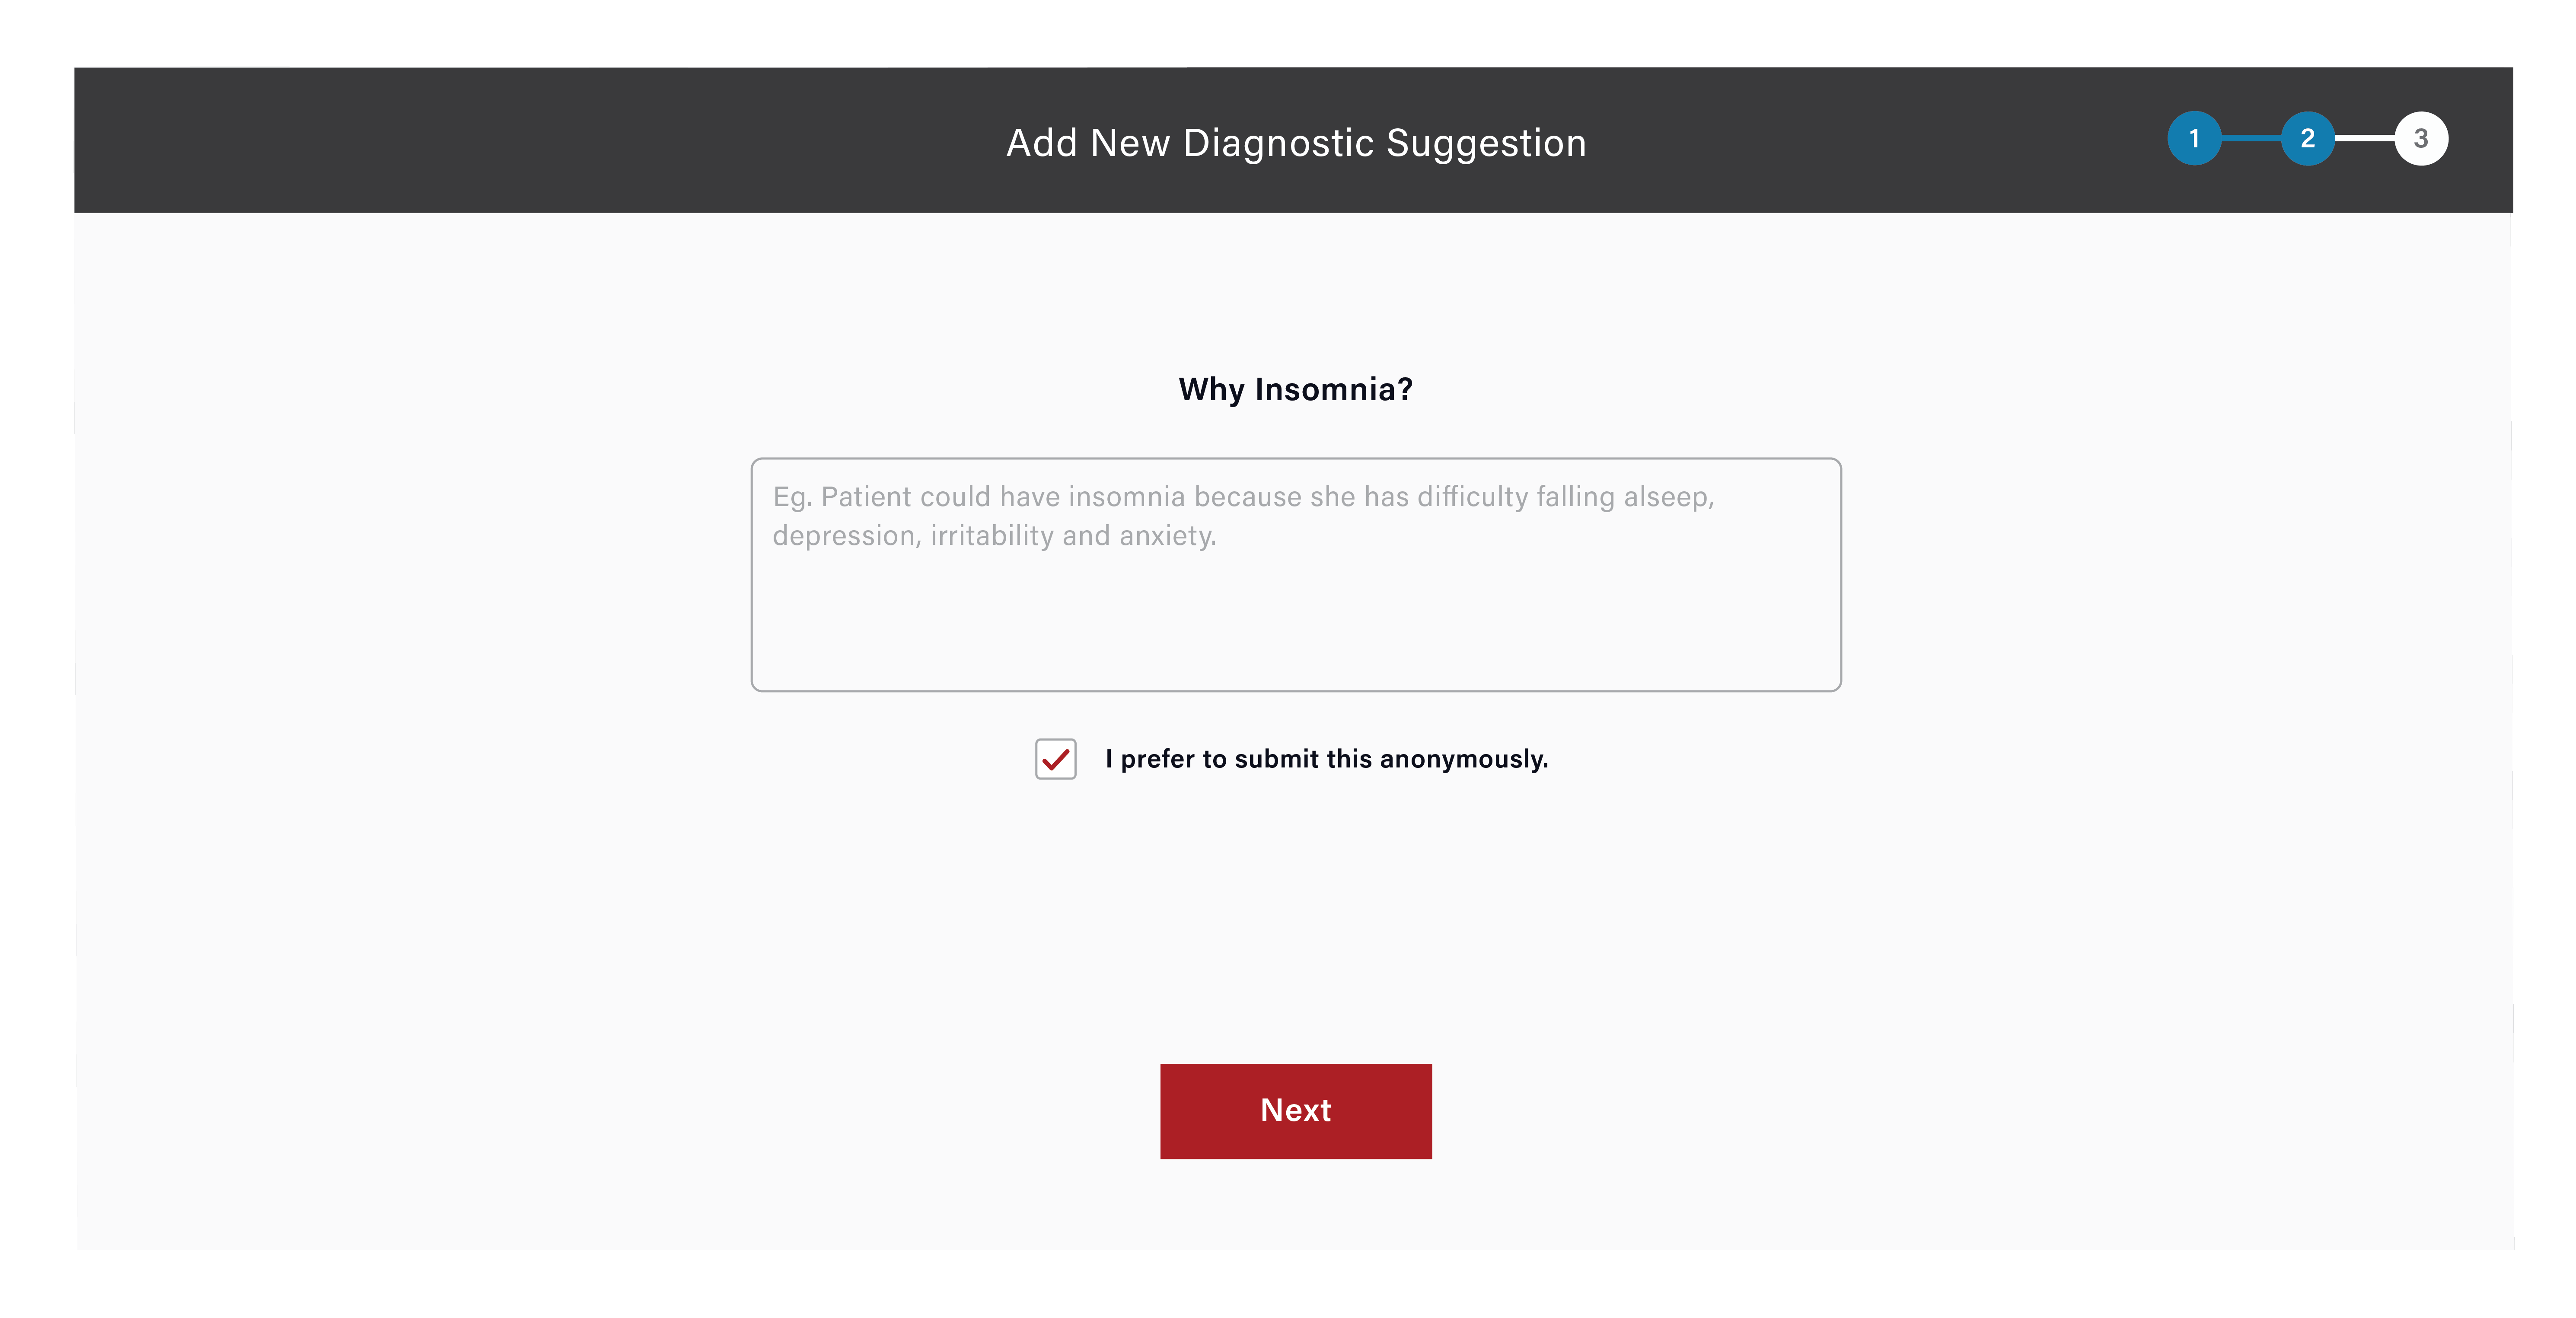
Task: Click the white connector between steps 2 and 3
Action: click(x=2364, y=138)
